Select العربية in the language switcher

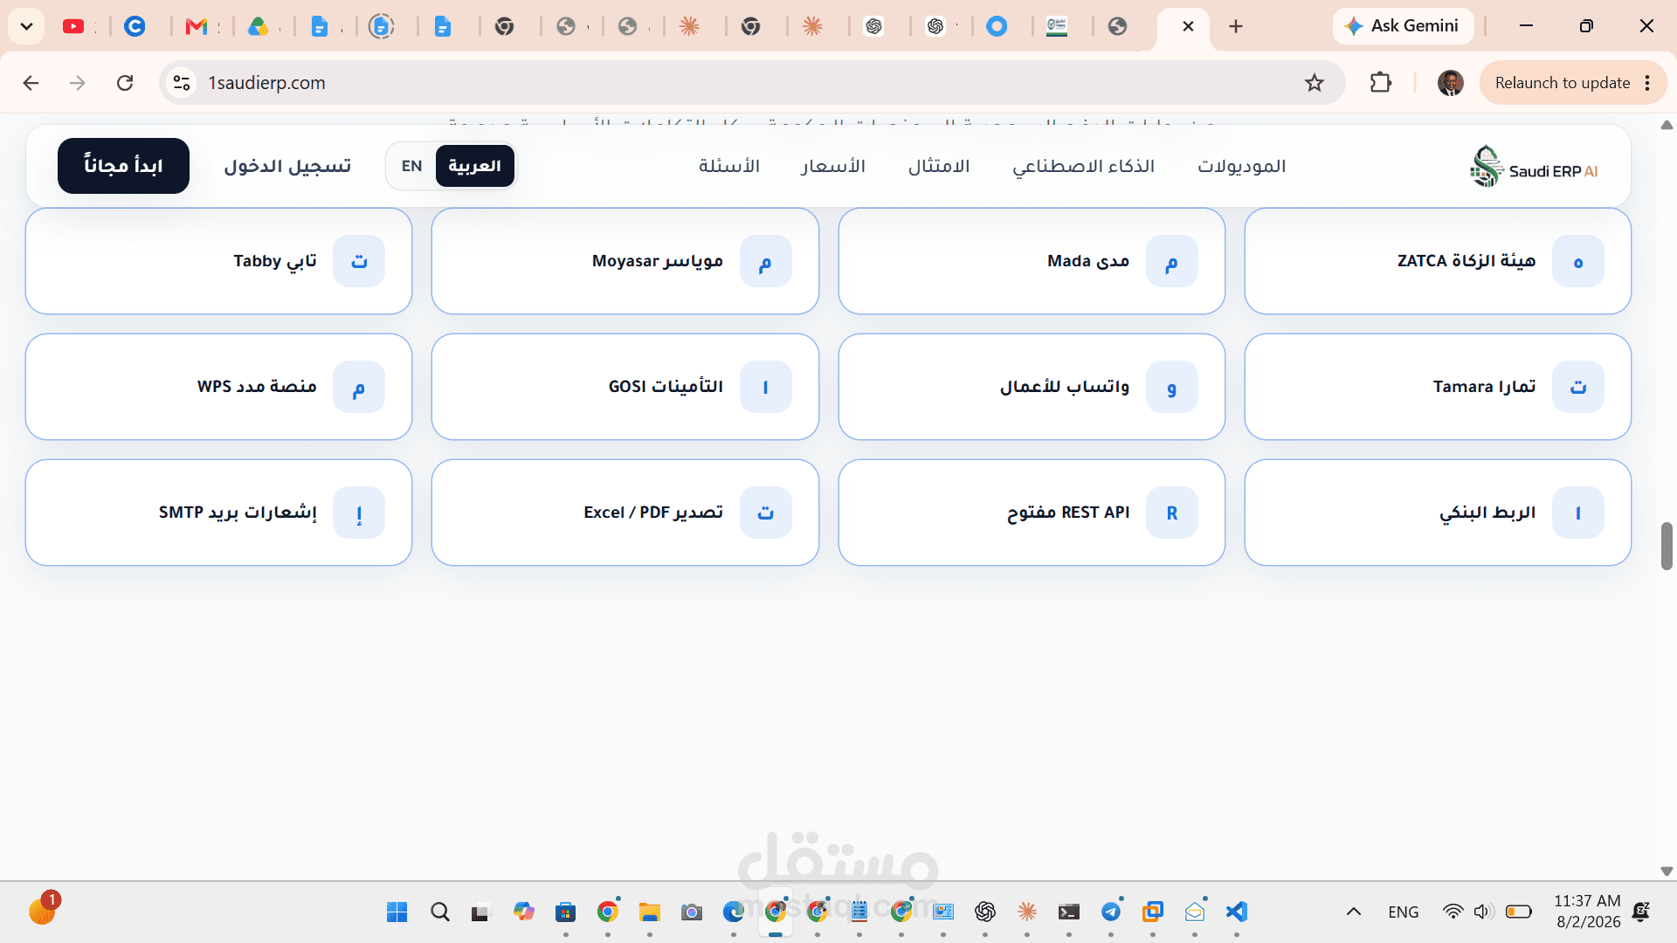click(x=474, y=166)
